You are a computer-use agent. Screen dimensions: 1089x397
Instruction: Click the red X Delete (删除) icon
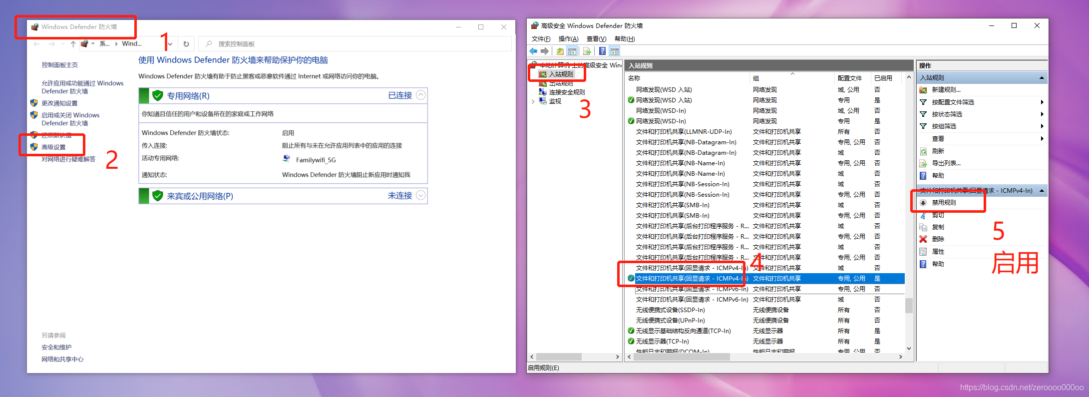923,239
